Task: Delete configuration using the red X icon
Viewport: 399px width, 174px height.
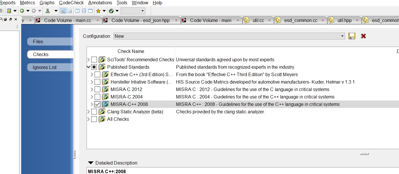Action: (363, 36)
